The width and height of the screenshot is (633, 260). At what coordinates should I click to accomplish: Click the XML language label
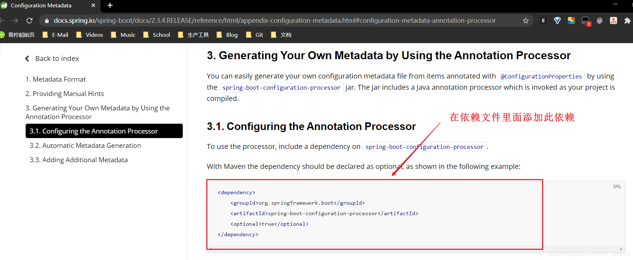(617, 186)
